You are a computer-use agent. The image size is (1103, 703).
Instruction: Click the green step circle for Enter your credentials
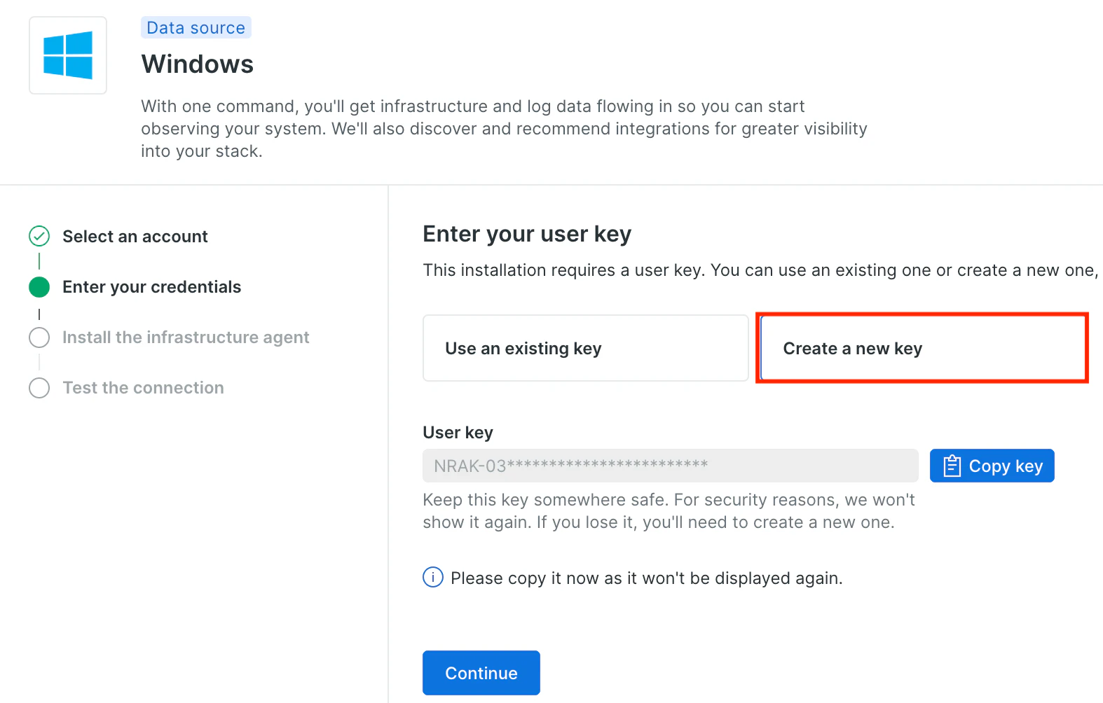39,287
